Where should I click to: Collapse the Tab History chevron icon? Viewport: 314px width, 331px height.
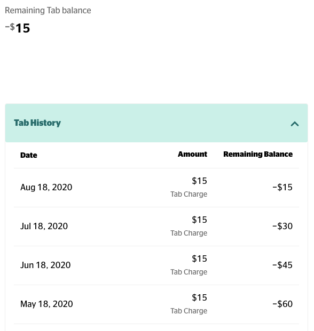pos(295,124)
